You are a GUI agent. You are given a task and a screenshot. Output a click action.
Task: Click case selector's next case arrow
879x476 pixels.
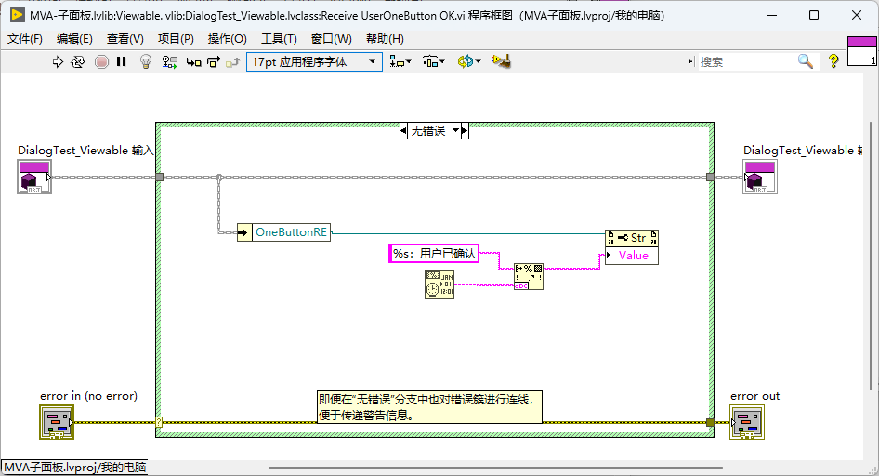pos(465,131)
